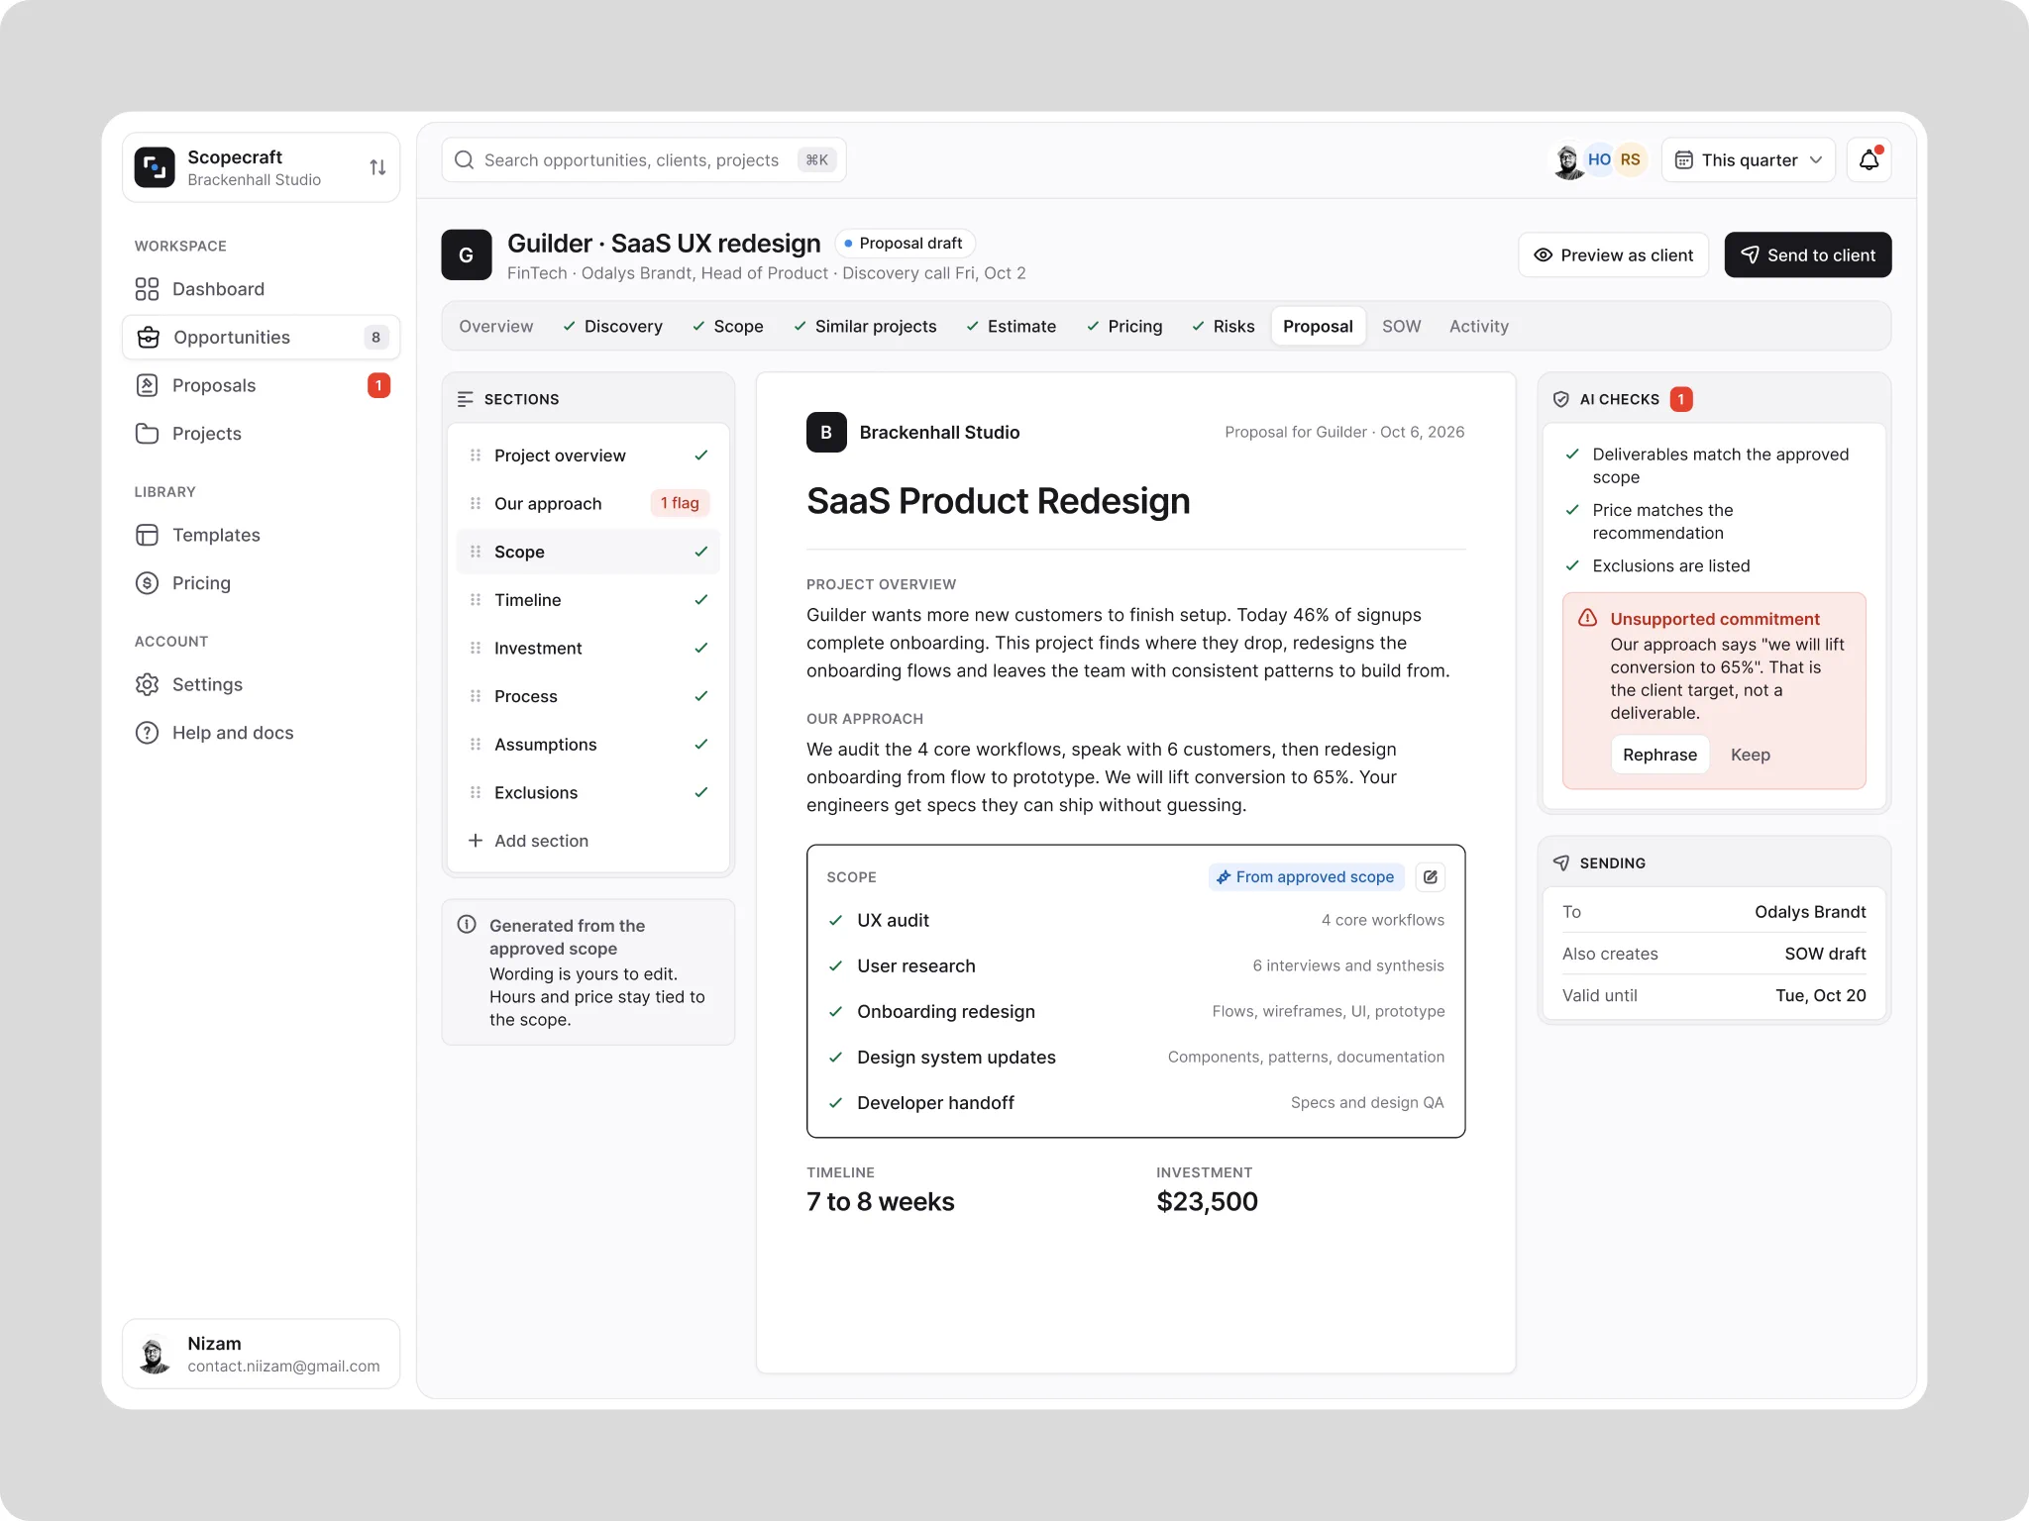Click the edit scope pencil icon
2029x1521 pixels.
tap(1431, 877)
